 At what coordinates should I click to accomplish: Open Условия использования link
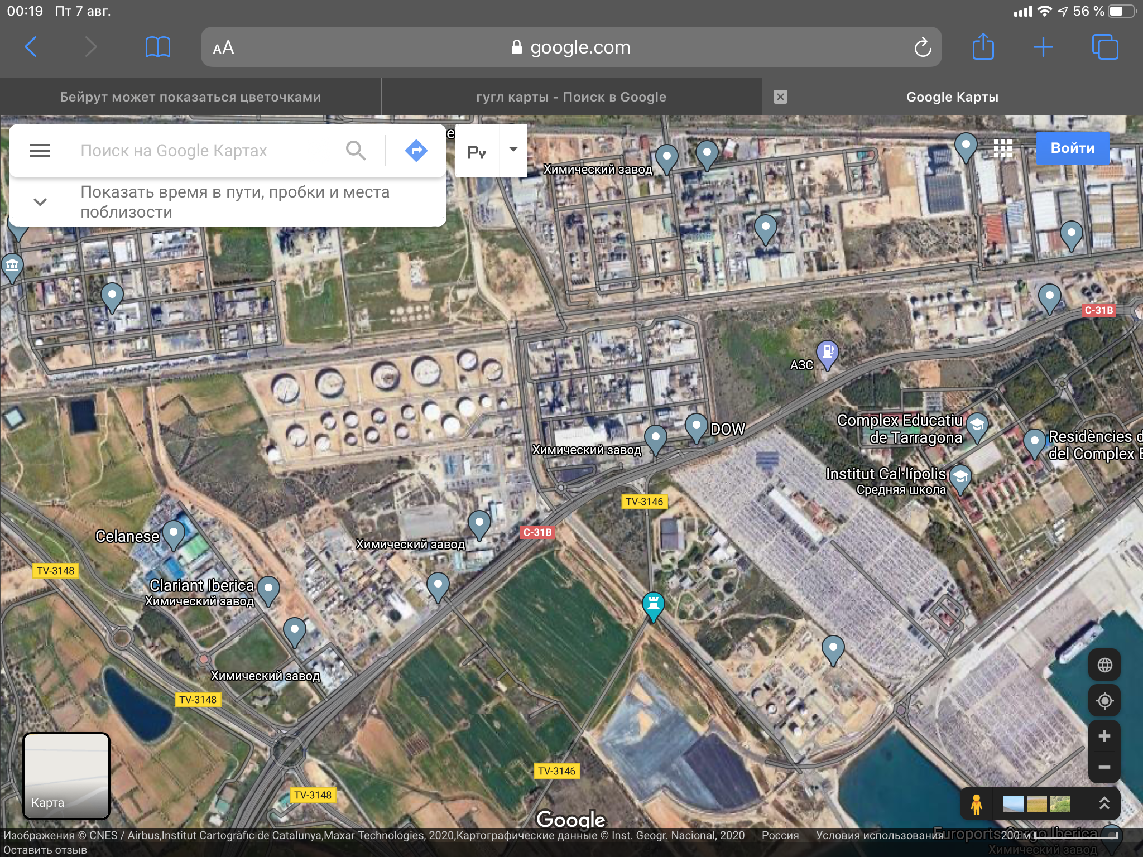[x=879, y=835]
